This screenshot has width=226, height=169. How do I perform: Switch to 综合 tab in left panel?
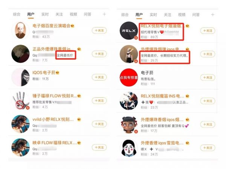pyautogui.click(x=17, y=14)
